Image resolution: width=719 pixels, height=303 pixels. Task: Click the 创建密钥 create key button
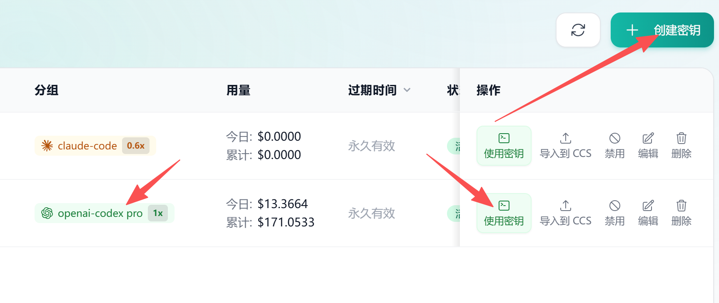pos(662,30)
